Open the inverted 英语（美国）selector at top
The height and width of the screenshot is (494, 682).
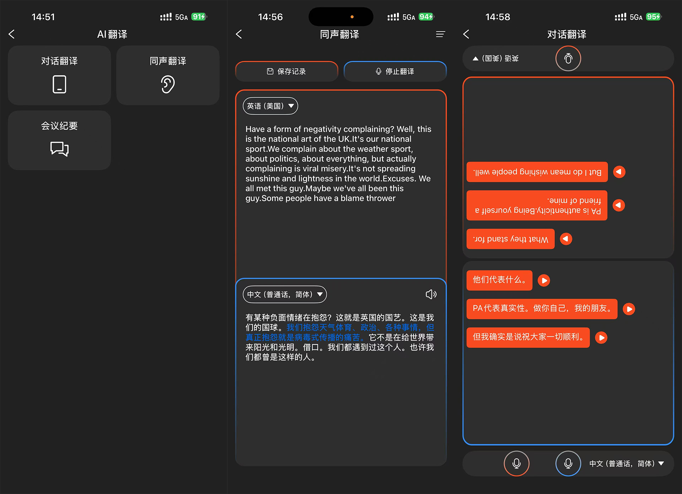pyautogui.click(x=496, y=58)
